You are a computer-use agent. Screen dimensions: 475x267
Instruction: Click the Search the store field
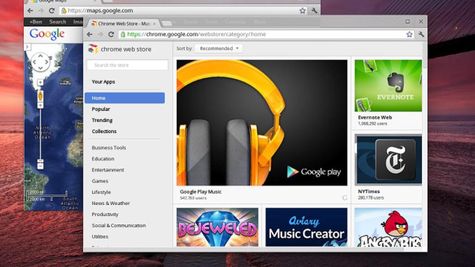[127, 65]
